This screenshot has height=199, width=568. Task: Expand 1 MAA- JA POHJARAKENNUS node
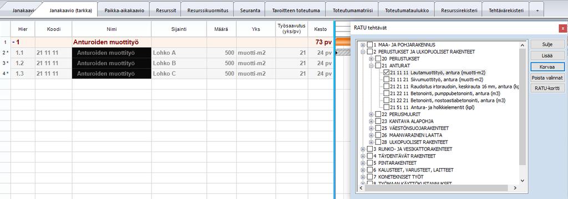click(363, 45)
